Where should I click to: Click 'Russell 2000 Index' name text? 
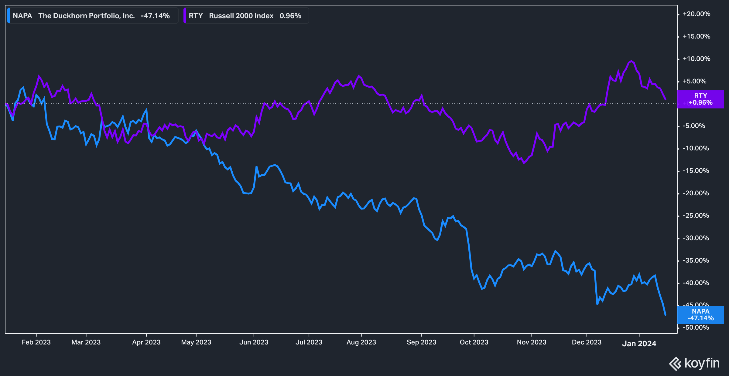241,16
